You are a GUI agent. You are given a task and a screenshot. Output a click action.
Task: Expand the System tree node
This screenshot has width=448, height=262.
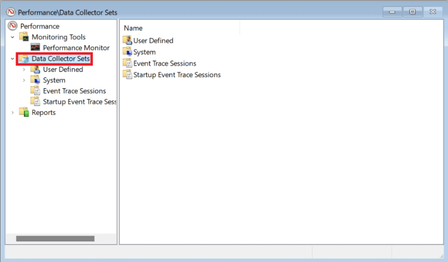(x=23, y=80)
